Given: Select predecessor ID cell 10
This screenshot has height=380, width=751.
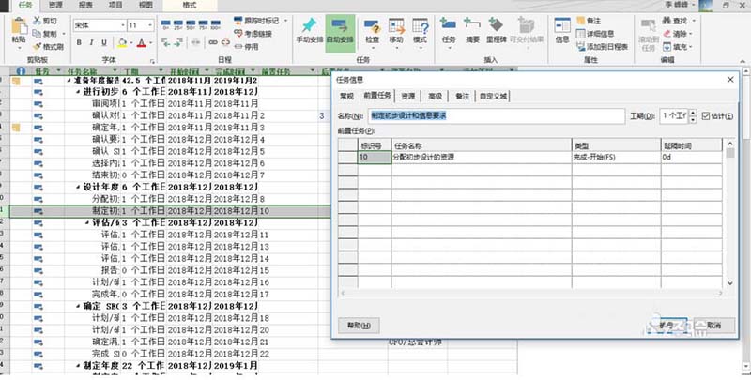Looking at the screenshot, I should (375, 157).
